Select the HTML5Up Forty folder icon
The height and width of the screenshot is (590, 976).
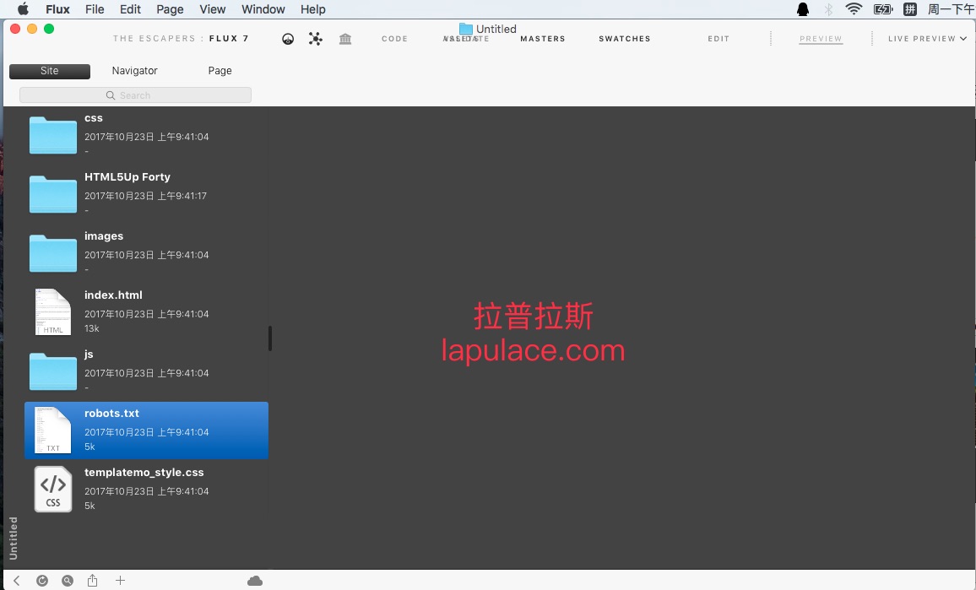coord(53,194)
